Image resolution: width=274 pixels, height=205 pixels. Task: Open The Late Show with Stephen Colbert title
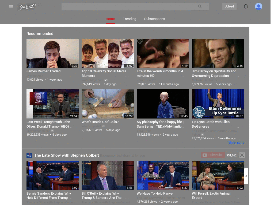tap(67, 155)
